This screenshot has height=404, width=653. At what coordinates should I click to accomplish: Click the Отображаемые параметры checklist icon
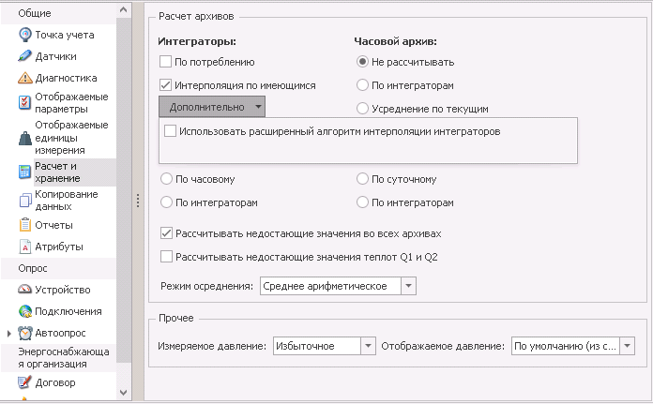(x=25, y=103)
